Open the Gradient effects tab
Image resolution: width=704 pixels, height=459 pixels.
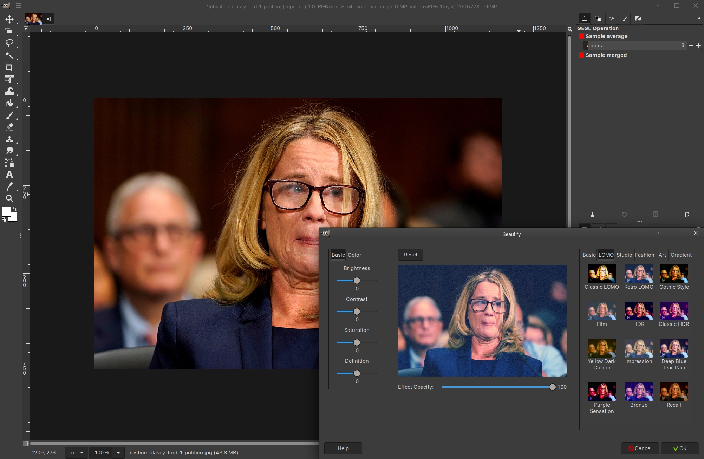tap(681, 255)
